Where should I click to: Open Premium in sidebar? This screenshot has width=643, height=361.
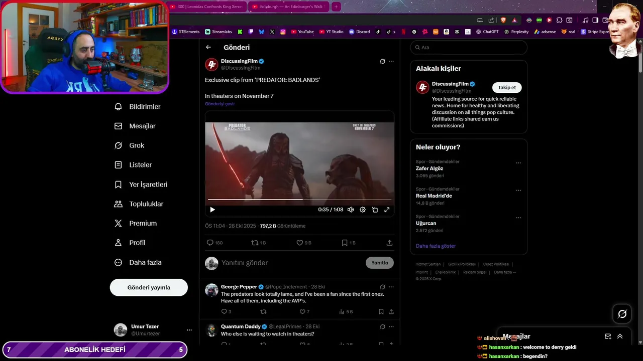click(136, 223)
